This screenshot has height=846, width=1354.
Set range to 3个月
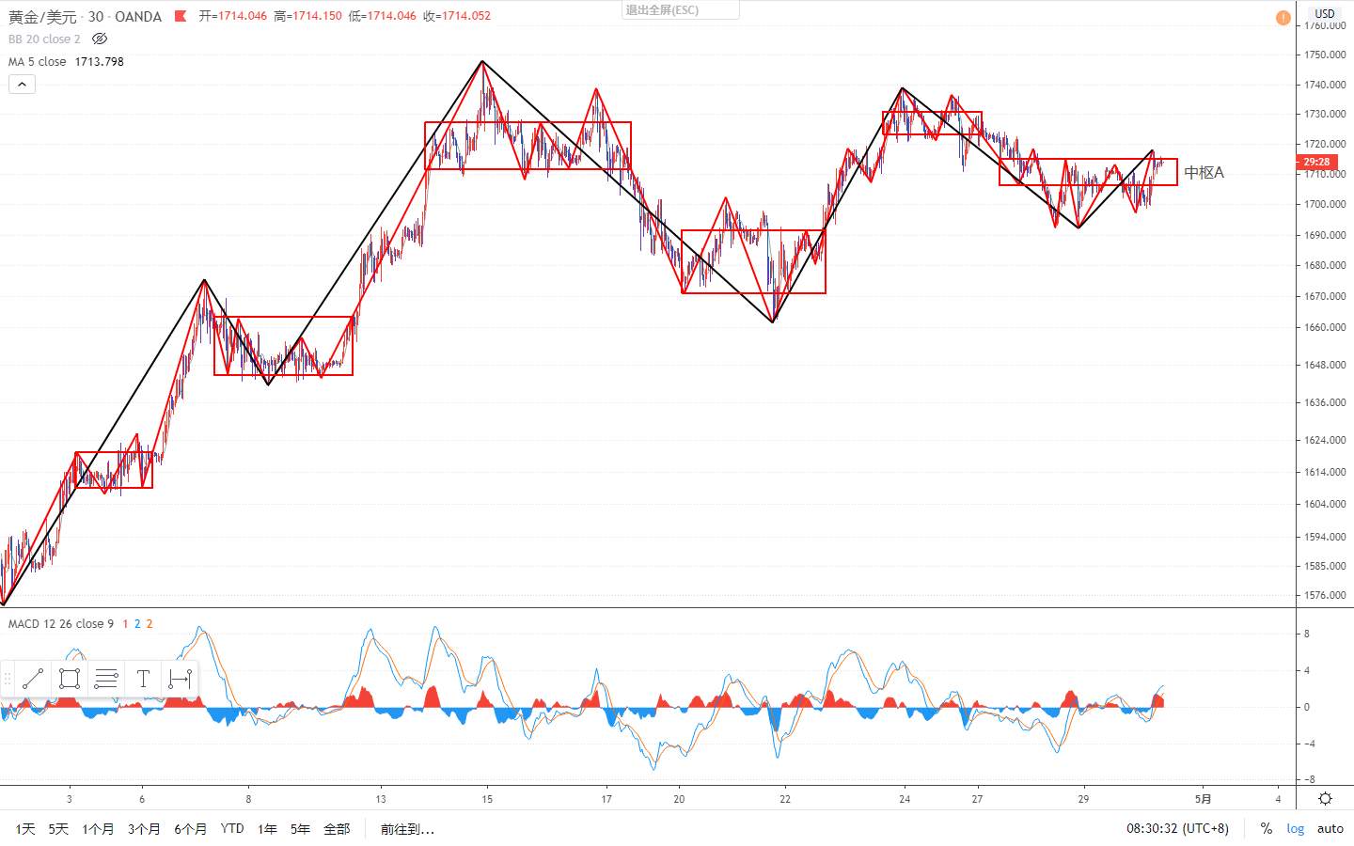[x=144, y=828]
